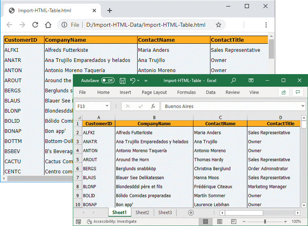Click the Save icon in Excel
The width and height of the screenshot is (308, 226).
123,81
